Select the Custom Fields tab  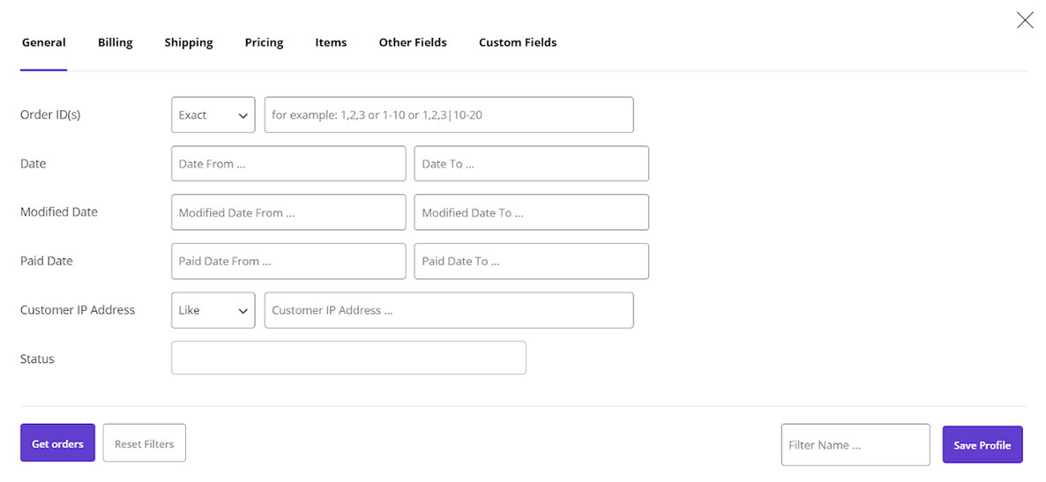click(518, 42)
